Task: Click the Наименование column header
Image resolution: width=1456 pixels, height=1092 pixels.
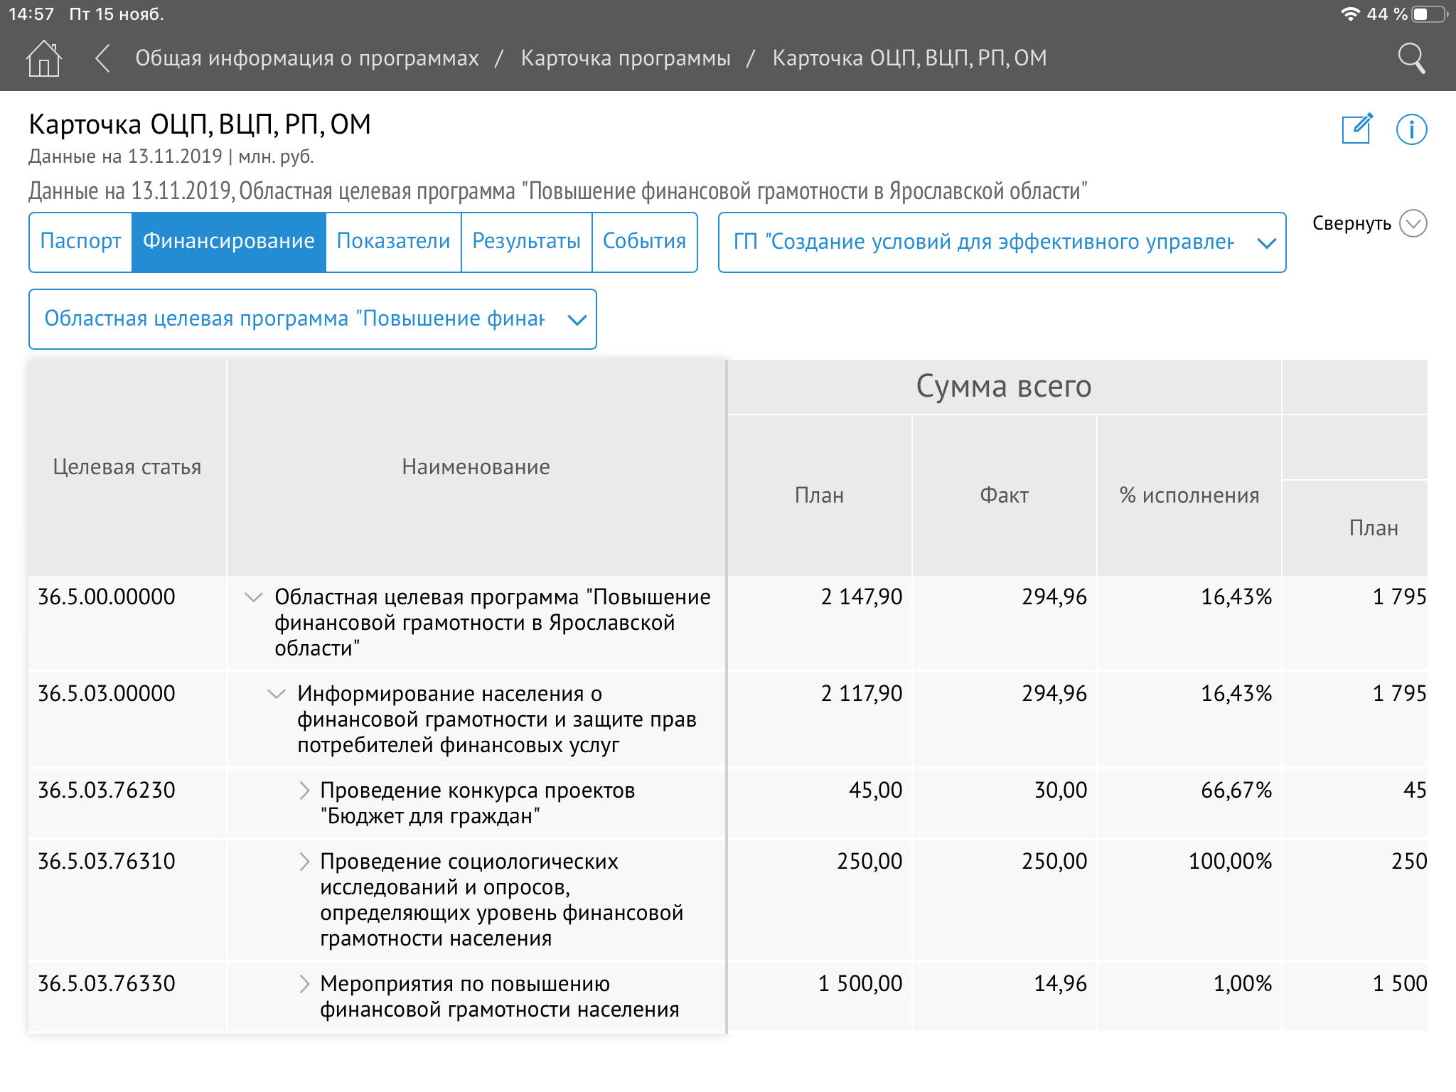Action: (x=476, y=467)
